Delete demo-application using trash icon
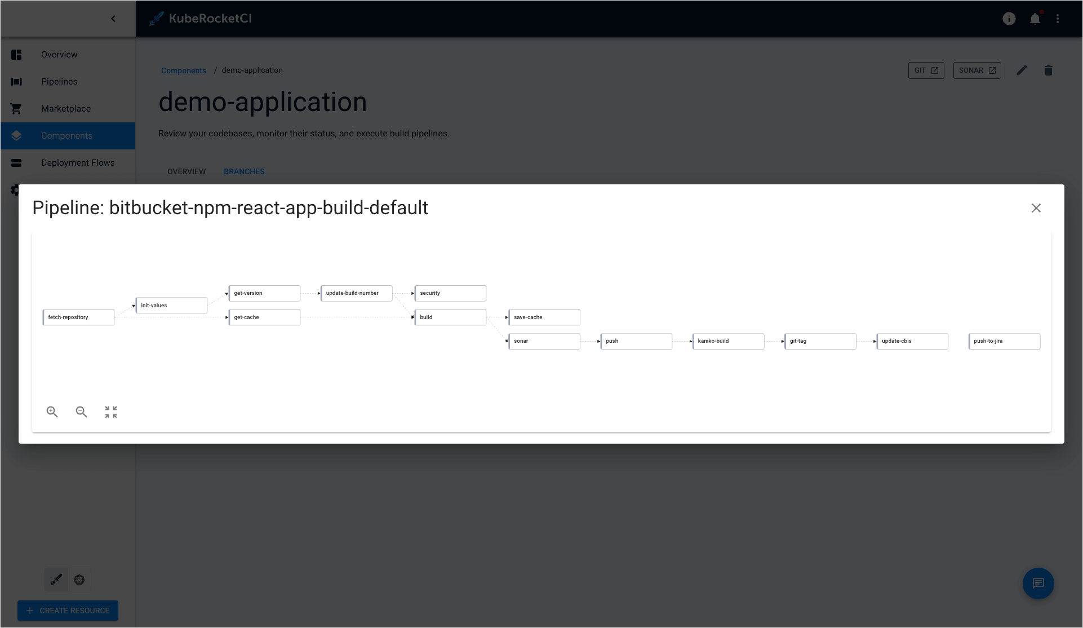The width and height of the screenshot is (1083, 628). pos(1049,70)
